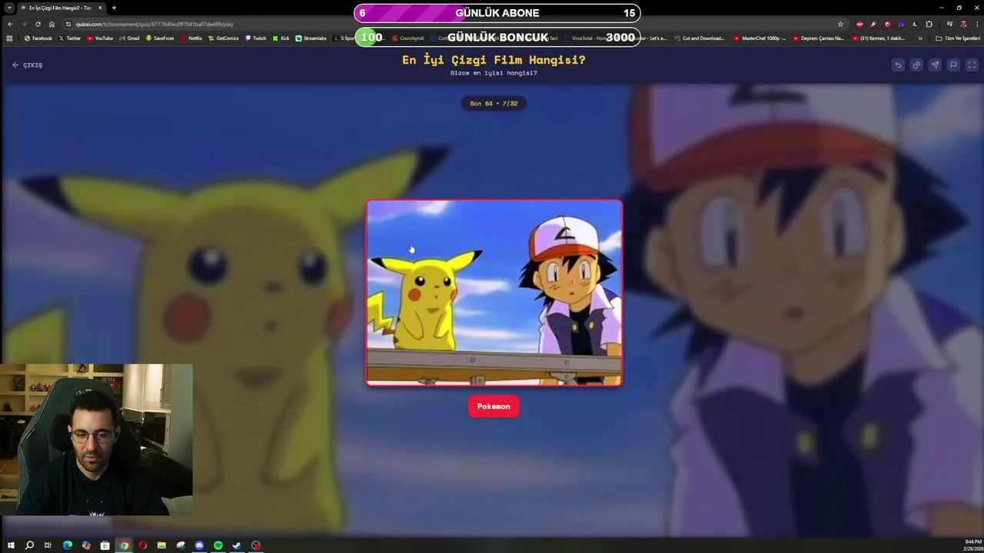
Task: Select the 'En İyi Çizgi Film Hangisi?' tab
Action: click(x=60, y=8)
